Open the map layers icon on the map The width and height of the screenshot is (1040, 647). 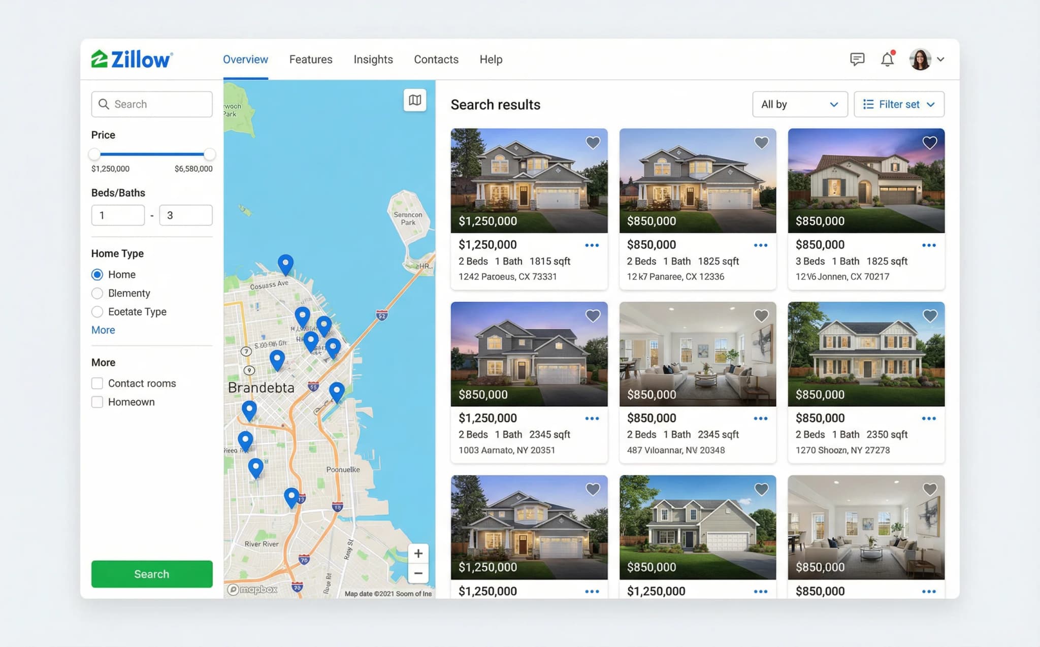pos(414,101)
